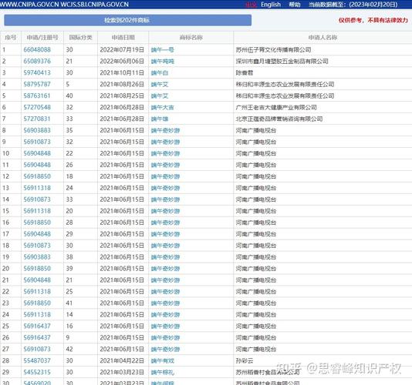Select applicant 陈春君 in row 3
The image size is (412, 385).
[245, 72]
